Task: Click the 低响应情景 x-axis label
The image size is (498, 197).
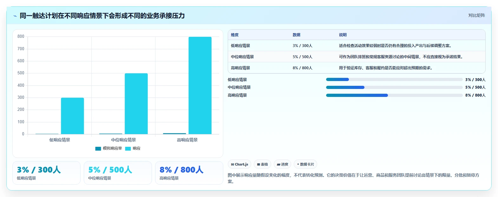Action: click(60, 140)
